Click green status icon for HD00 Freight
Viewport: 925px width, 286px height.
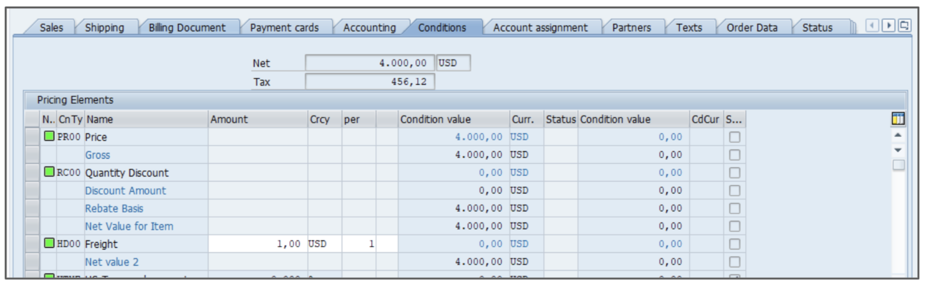(x=50, y=243)
